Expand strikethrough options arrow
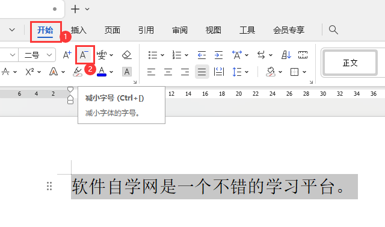The height and width of the screenshot is (227, 385). coord(15,72)
